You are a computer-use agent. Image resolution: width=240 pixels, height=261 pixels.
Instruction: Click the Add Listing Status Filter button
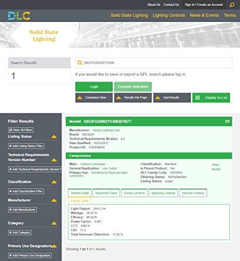[x=26, y=146]
